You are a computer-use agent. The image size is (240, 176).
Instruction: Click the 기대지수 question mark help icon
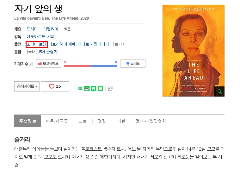(x=31, y=64)
